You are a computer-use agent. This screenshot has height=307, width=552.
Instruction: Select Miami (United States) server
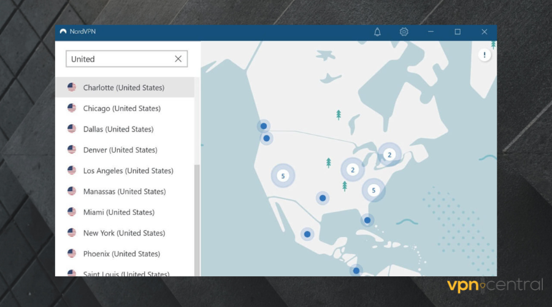(x=119, y=212)
